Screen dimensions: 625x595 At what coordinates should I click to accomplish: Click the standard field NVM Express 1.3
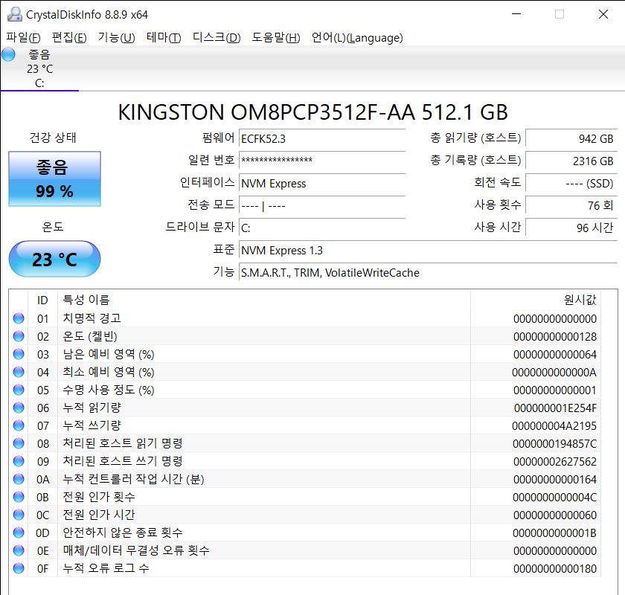pyautogui.click(x=428, y=251)
